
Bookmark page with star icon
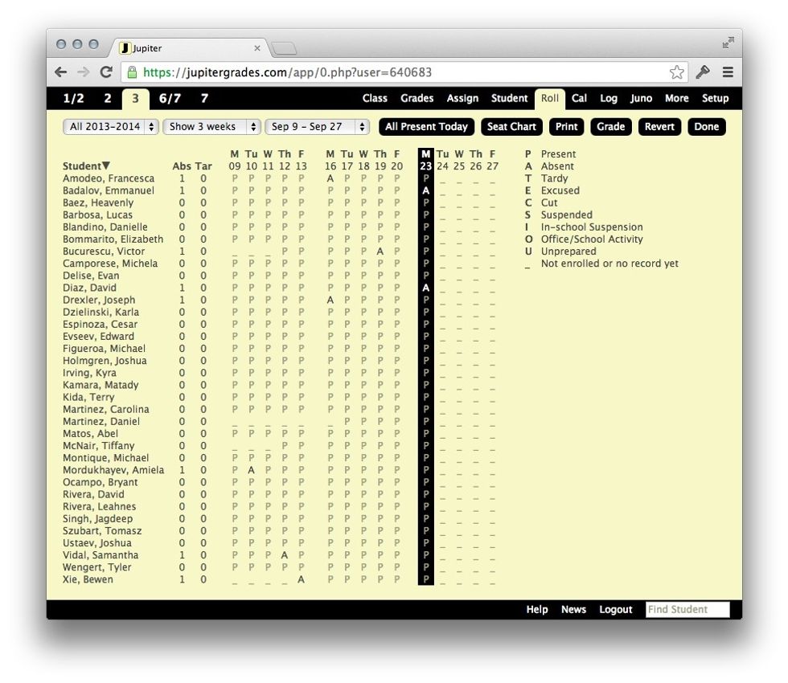(677, 72)
